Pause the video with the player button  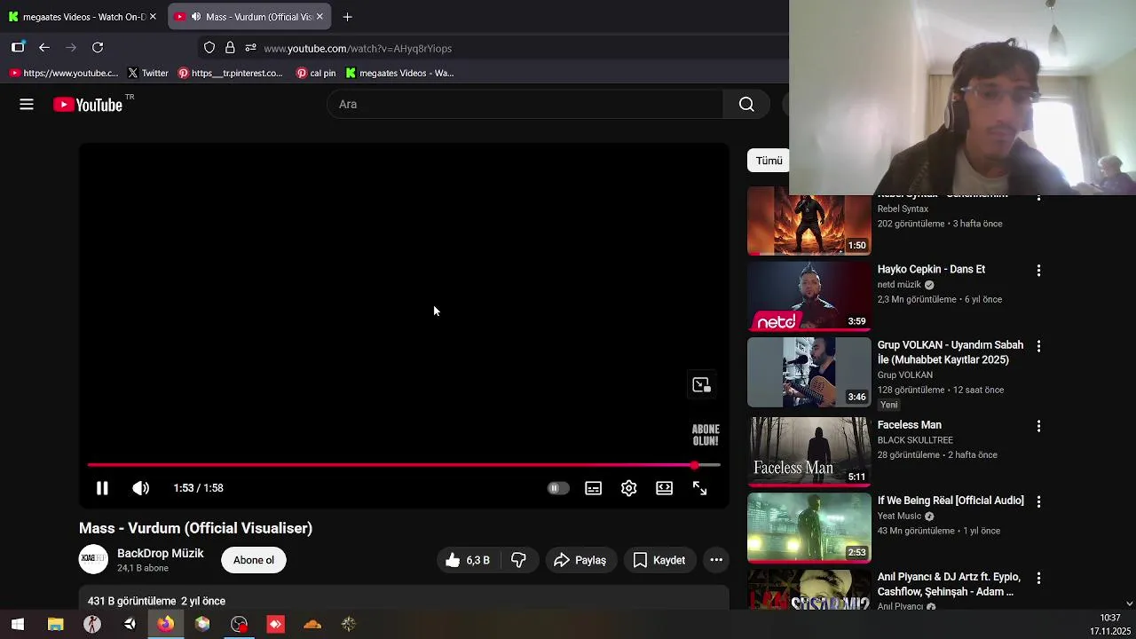(102, 488)
